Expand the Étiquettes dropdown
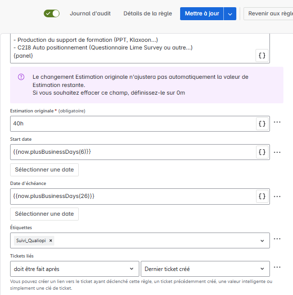Image resolution: width=293 pixels, height=295 pixels. [262, 241]
